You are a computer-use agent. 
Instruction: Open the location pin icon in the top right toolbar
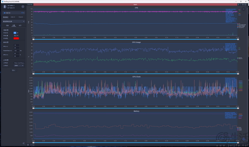pos(238,5)
